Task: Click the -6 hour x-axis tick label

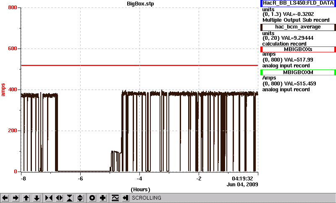Action: (80, 178)
